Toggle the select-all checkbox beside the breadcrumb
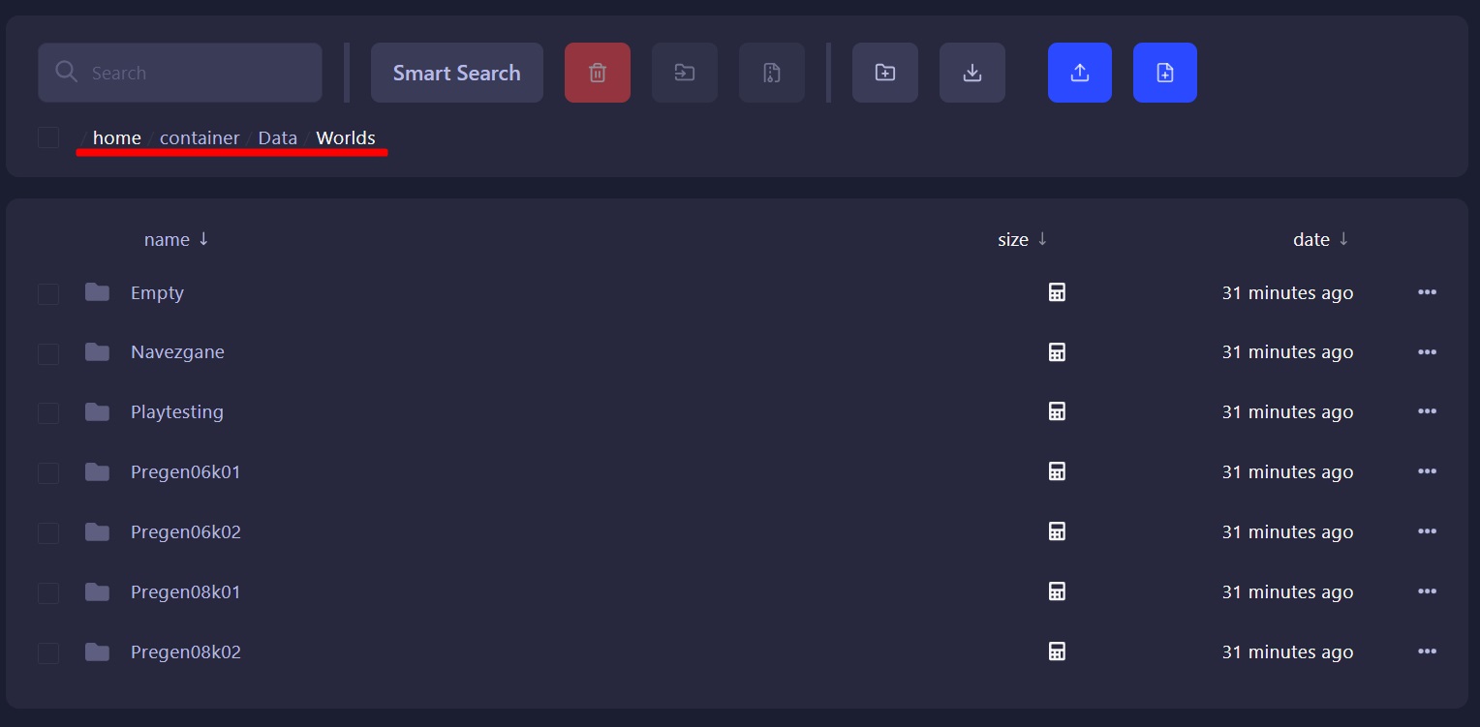Screen dimensions: 1480x727 click(48, 137)
